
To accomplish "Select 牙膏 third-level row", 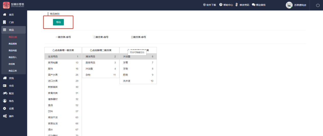I will pyautogui.click(x=138, y=63).
